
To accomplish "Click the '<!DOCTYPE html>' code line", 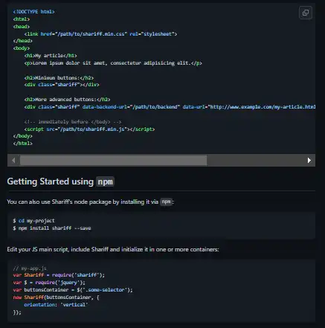I will pyautogui.click(x=34, y=12).
